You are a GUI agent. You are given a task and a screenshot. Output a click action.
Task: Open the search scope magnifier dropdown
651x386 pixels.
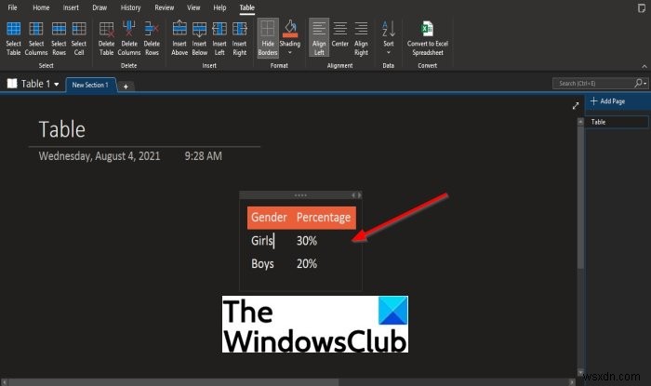[x=640, y=84]
